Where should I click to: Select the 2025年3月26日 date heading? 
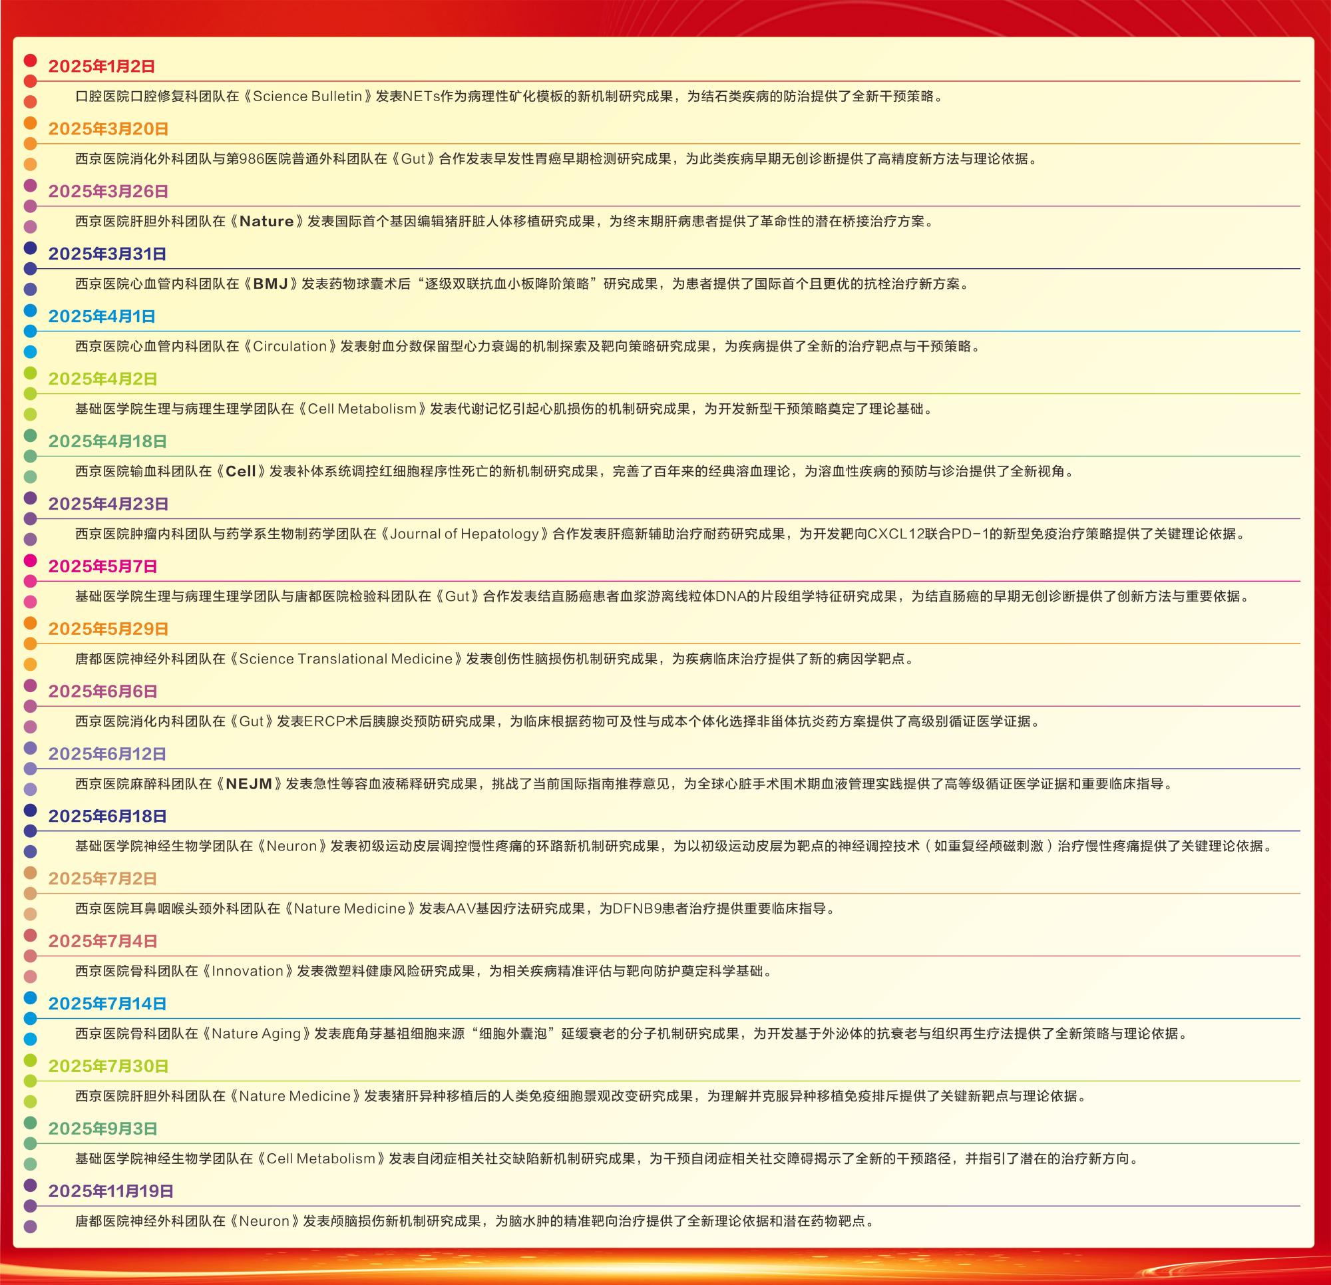coord(108,192)
